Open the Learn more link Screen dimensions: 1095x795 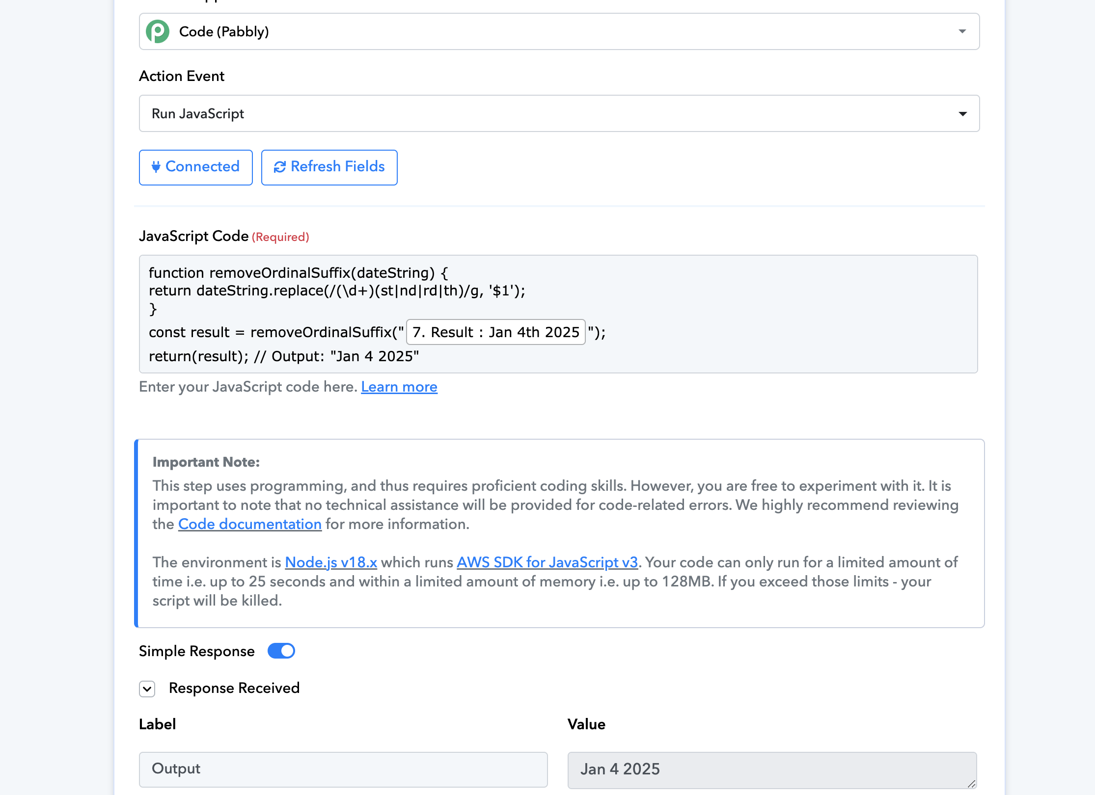point(399,387)
